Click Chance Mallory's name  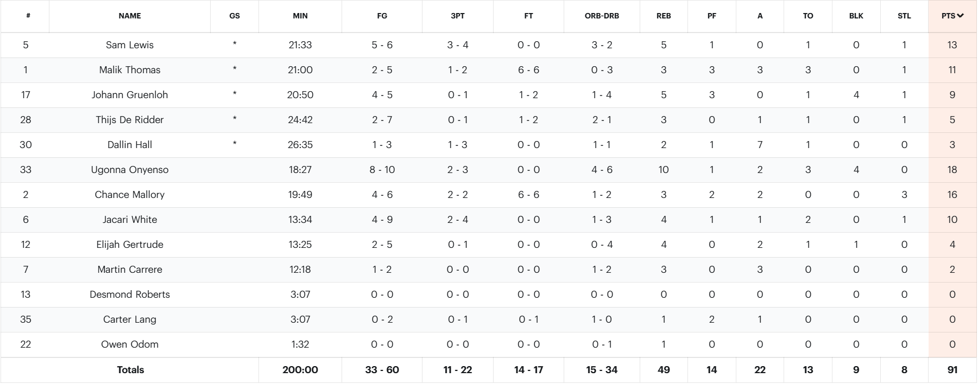pyautogui.click(x=130, y=195)
